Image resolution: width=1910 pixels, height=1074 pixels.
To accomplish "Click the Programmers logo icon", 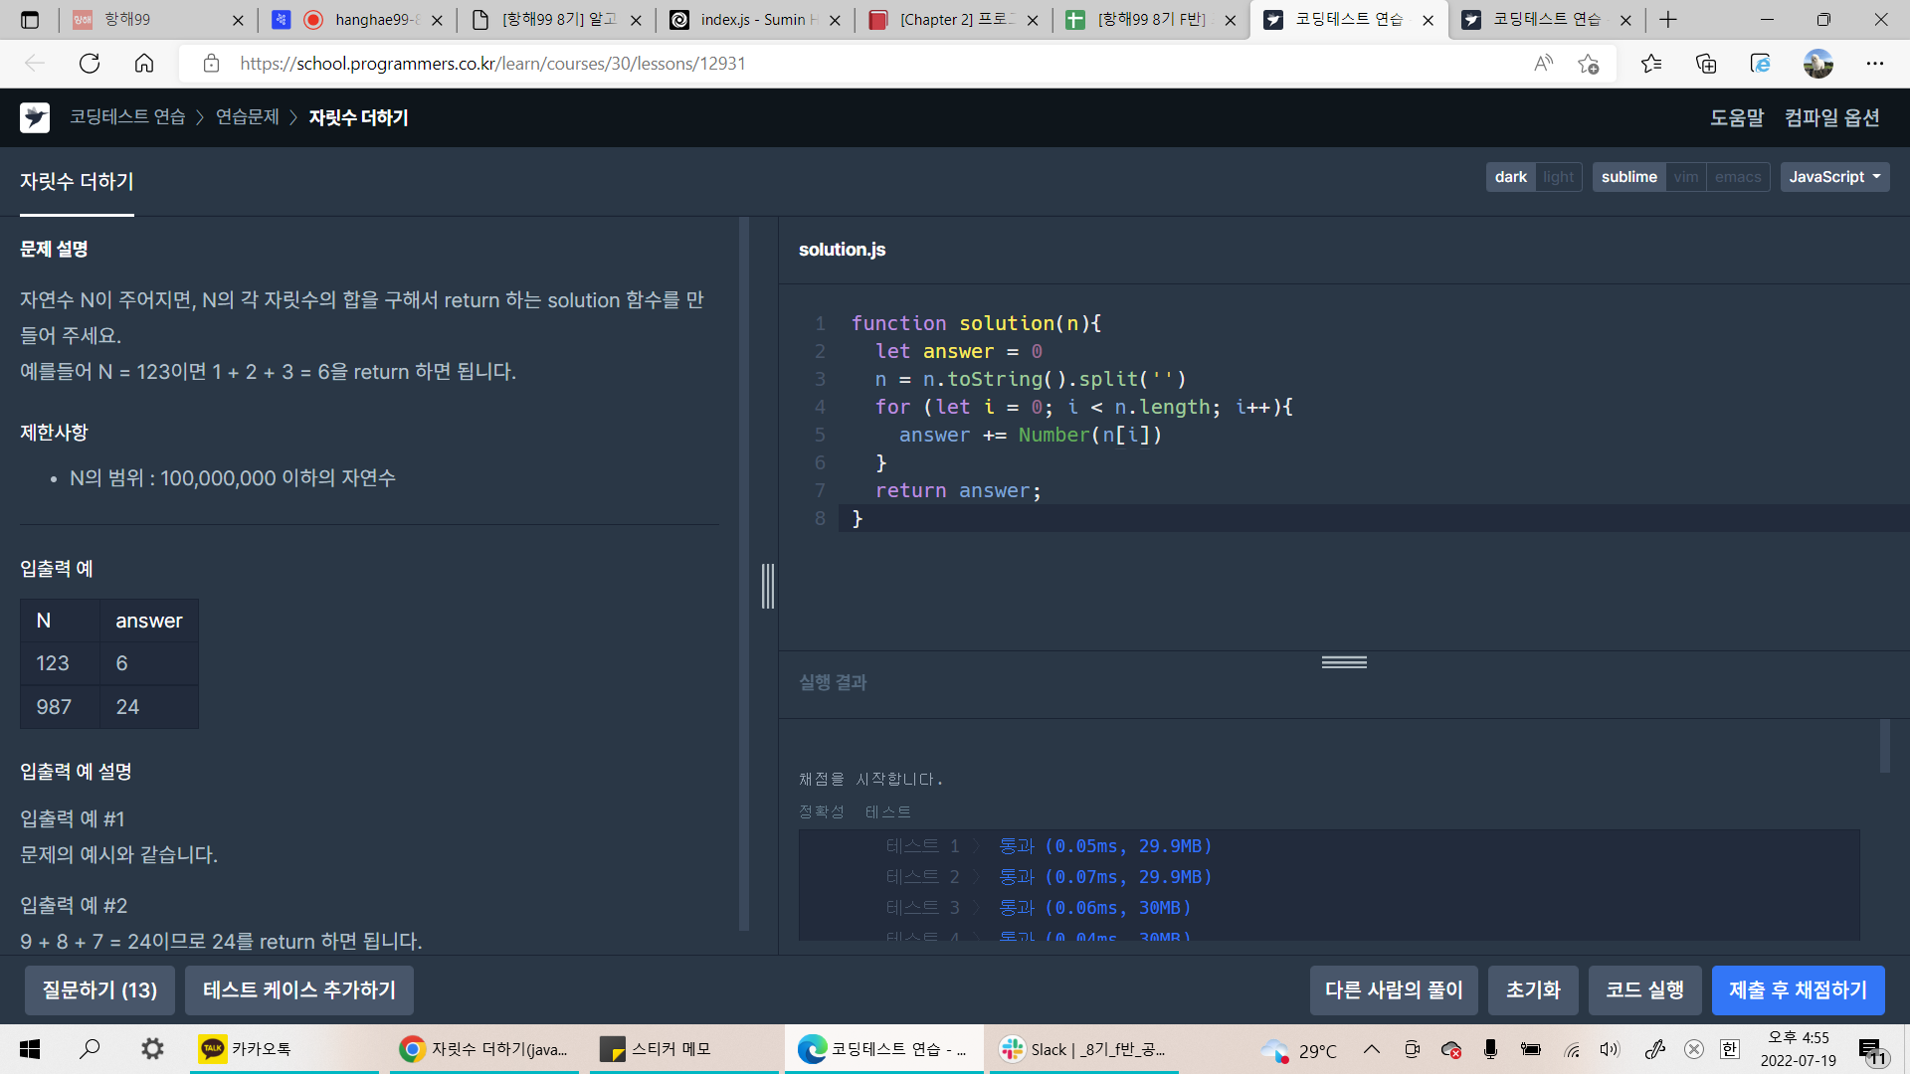I will (35, 117).
